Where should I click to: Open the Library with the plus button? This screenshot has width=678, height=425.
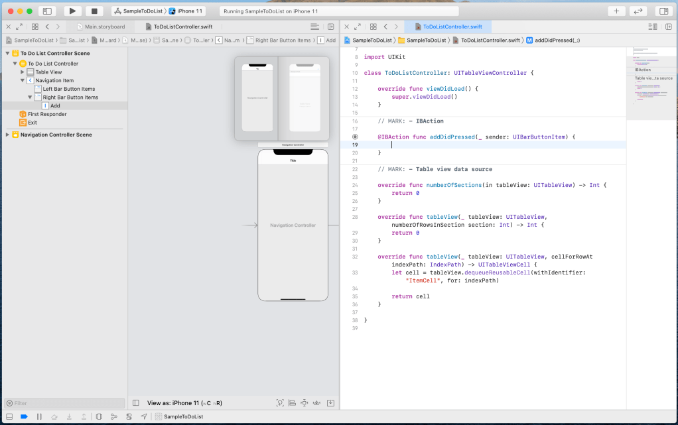tap(616, 11)
